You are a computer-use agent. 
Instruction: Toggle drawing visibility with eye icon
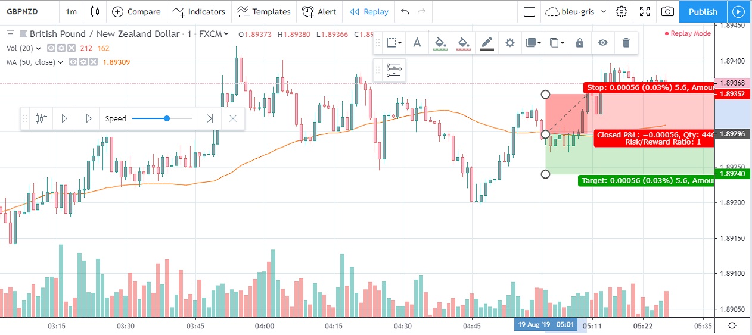(x=603, y=42)
